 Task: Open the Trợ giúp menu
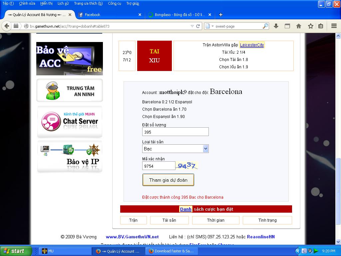(133, 3)
